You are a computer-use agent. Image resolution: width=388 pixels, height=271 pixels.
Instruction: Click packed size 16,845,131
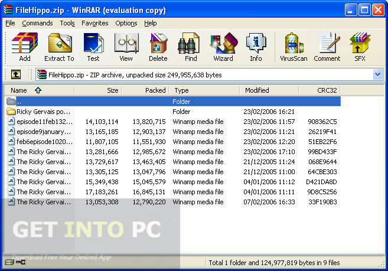coord(149,192)
